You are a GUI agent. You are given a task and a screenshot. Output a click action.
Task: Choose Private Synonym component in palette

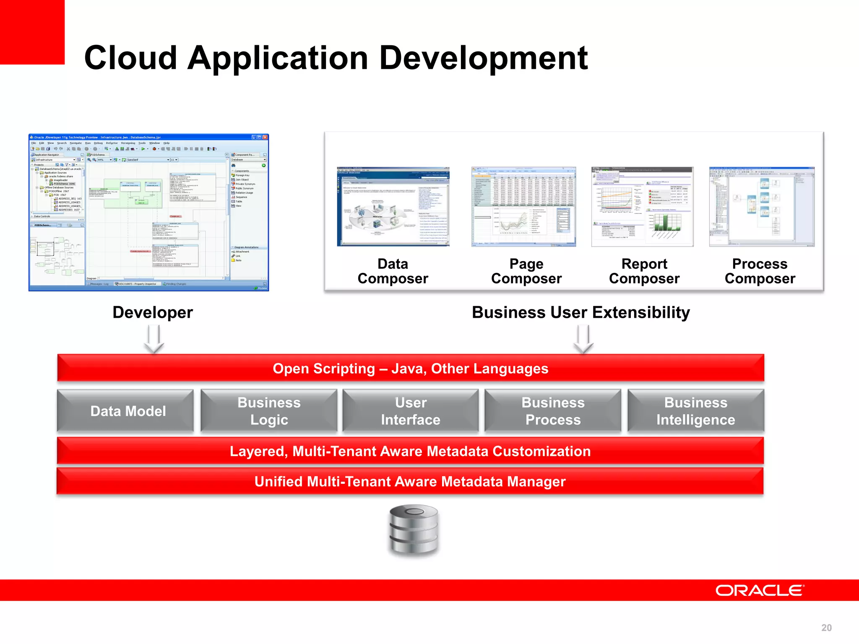tap(243, 184)
